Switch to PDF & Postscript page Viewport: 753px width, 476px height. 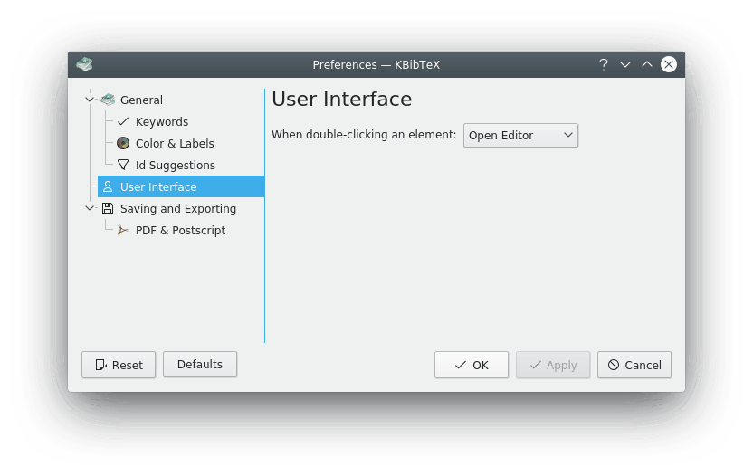click(x=181, y=231)
